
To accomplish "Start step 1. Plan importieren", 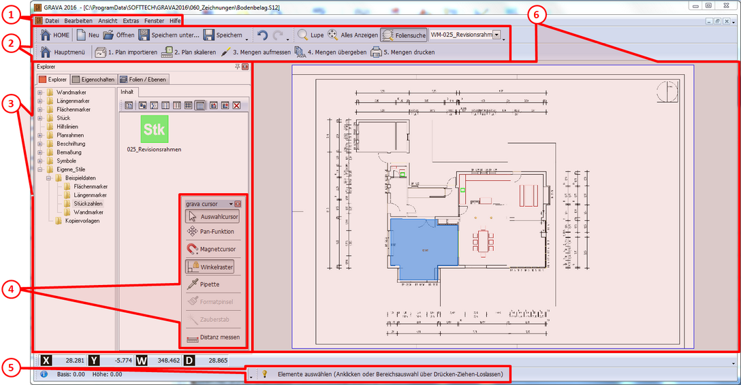I will pos(126,52).
